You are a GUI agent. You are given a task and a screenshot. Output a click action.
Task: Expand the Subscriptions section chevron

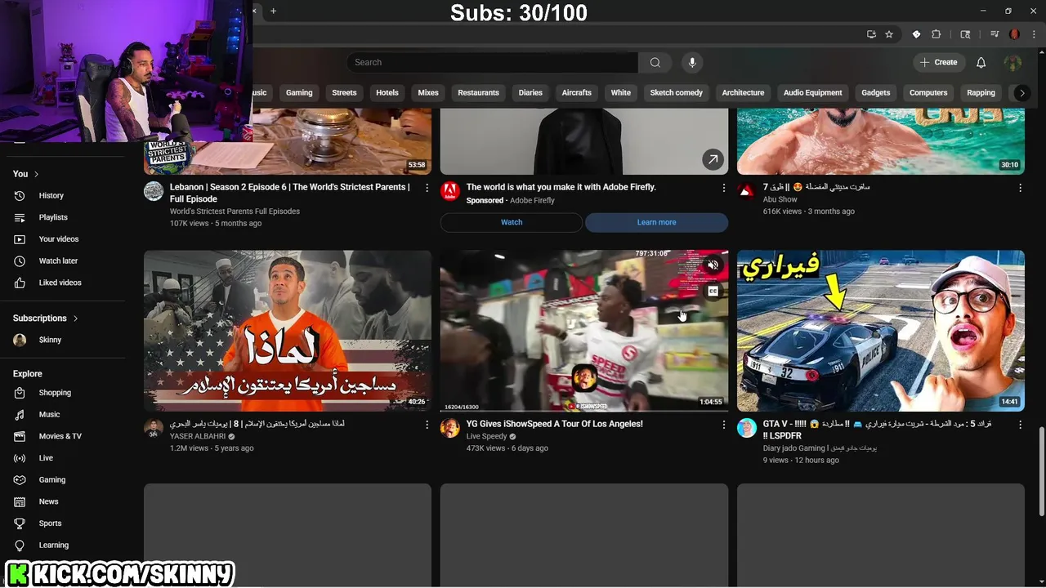(75, 318)
